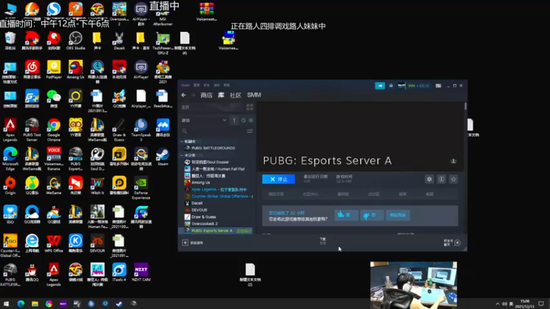Open friends and chat plus icon
The height and width of the screenshot is (309, 550).
pos(457,242)
